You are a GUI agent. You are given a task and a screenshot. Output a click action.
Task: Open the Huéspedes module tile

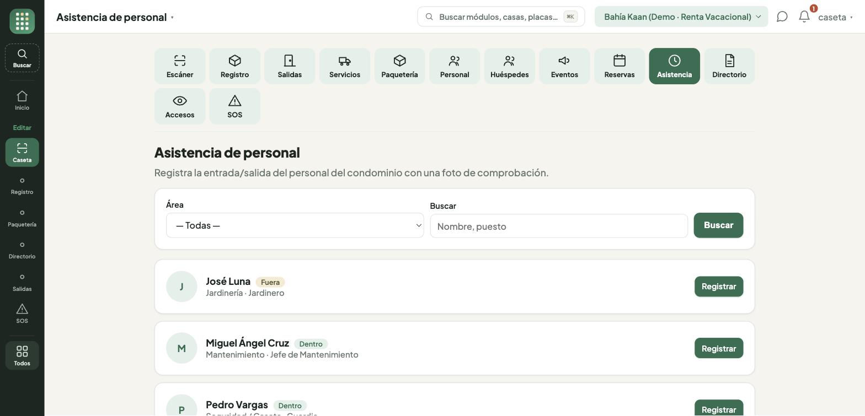coord(510,66)
